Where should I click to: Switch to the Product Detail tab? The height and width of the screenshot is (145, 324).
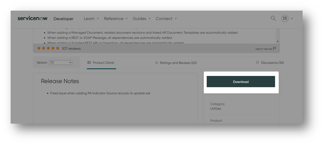101,63
